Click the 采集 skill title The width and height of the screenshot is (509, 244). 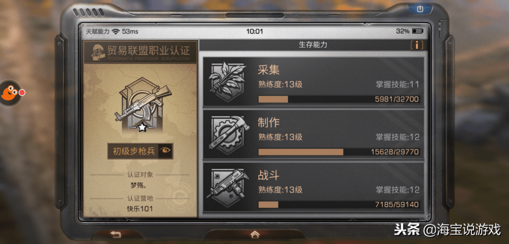268,70
